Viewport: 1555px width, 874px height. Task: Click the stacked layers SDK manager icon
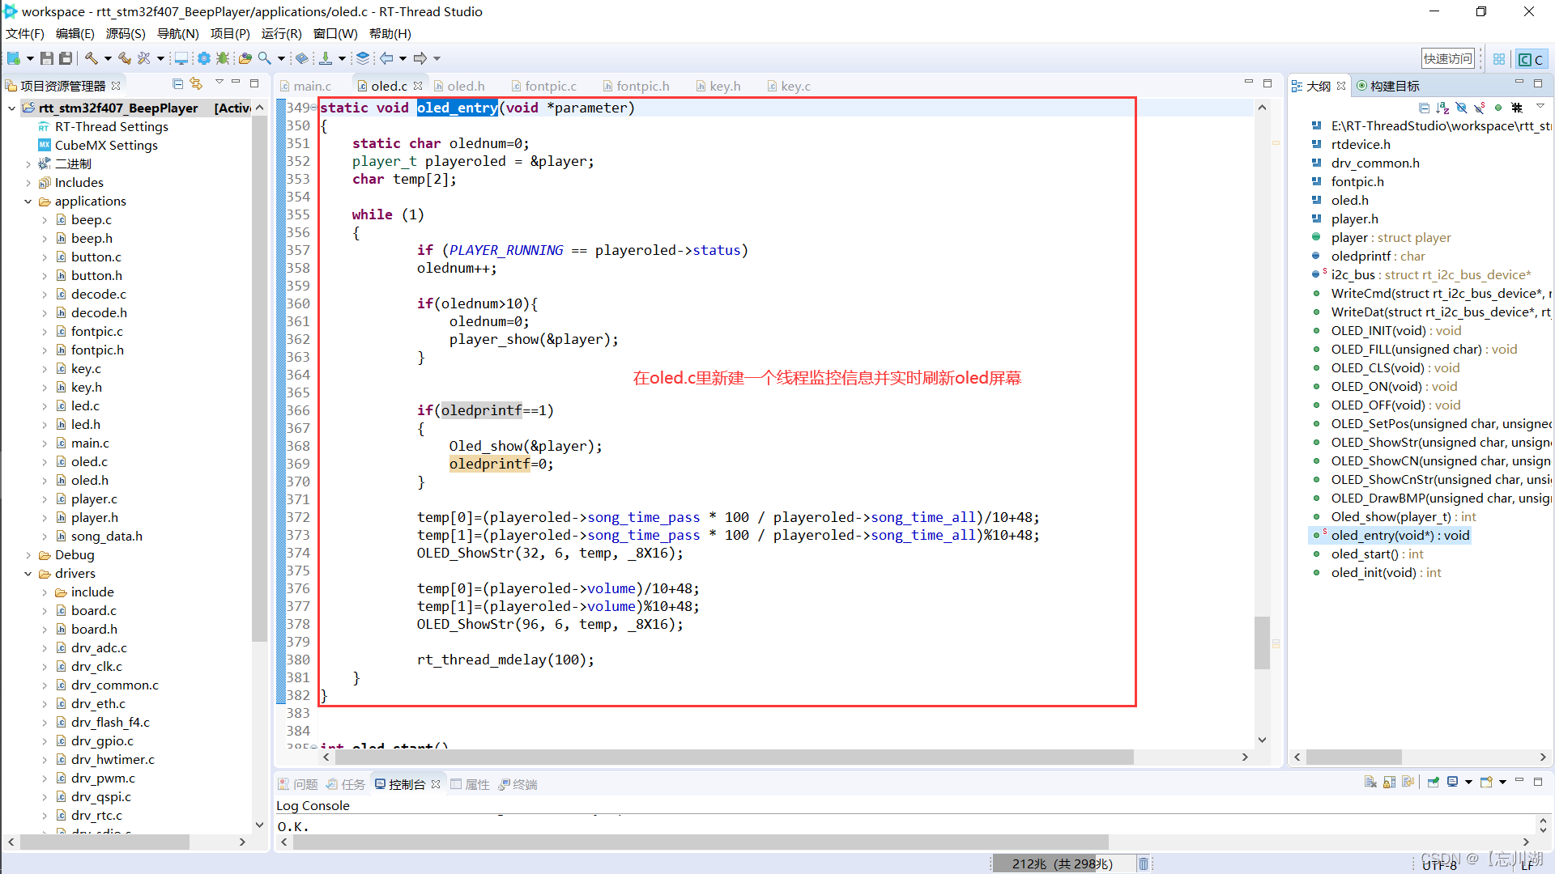click(363, 58)
